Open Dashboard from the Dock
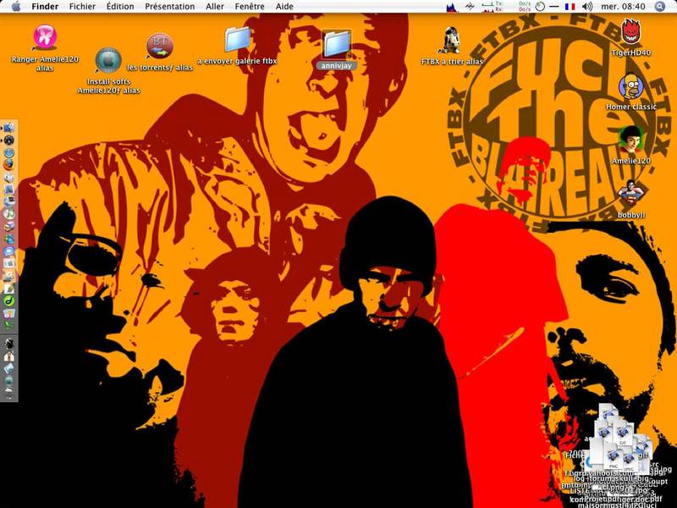This screenshot has height=508, width=677. (9, 141)
